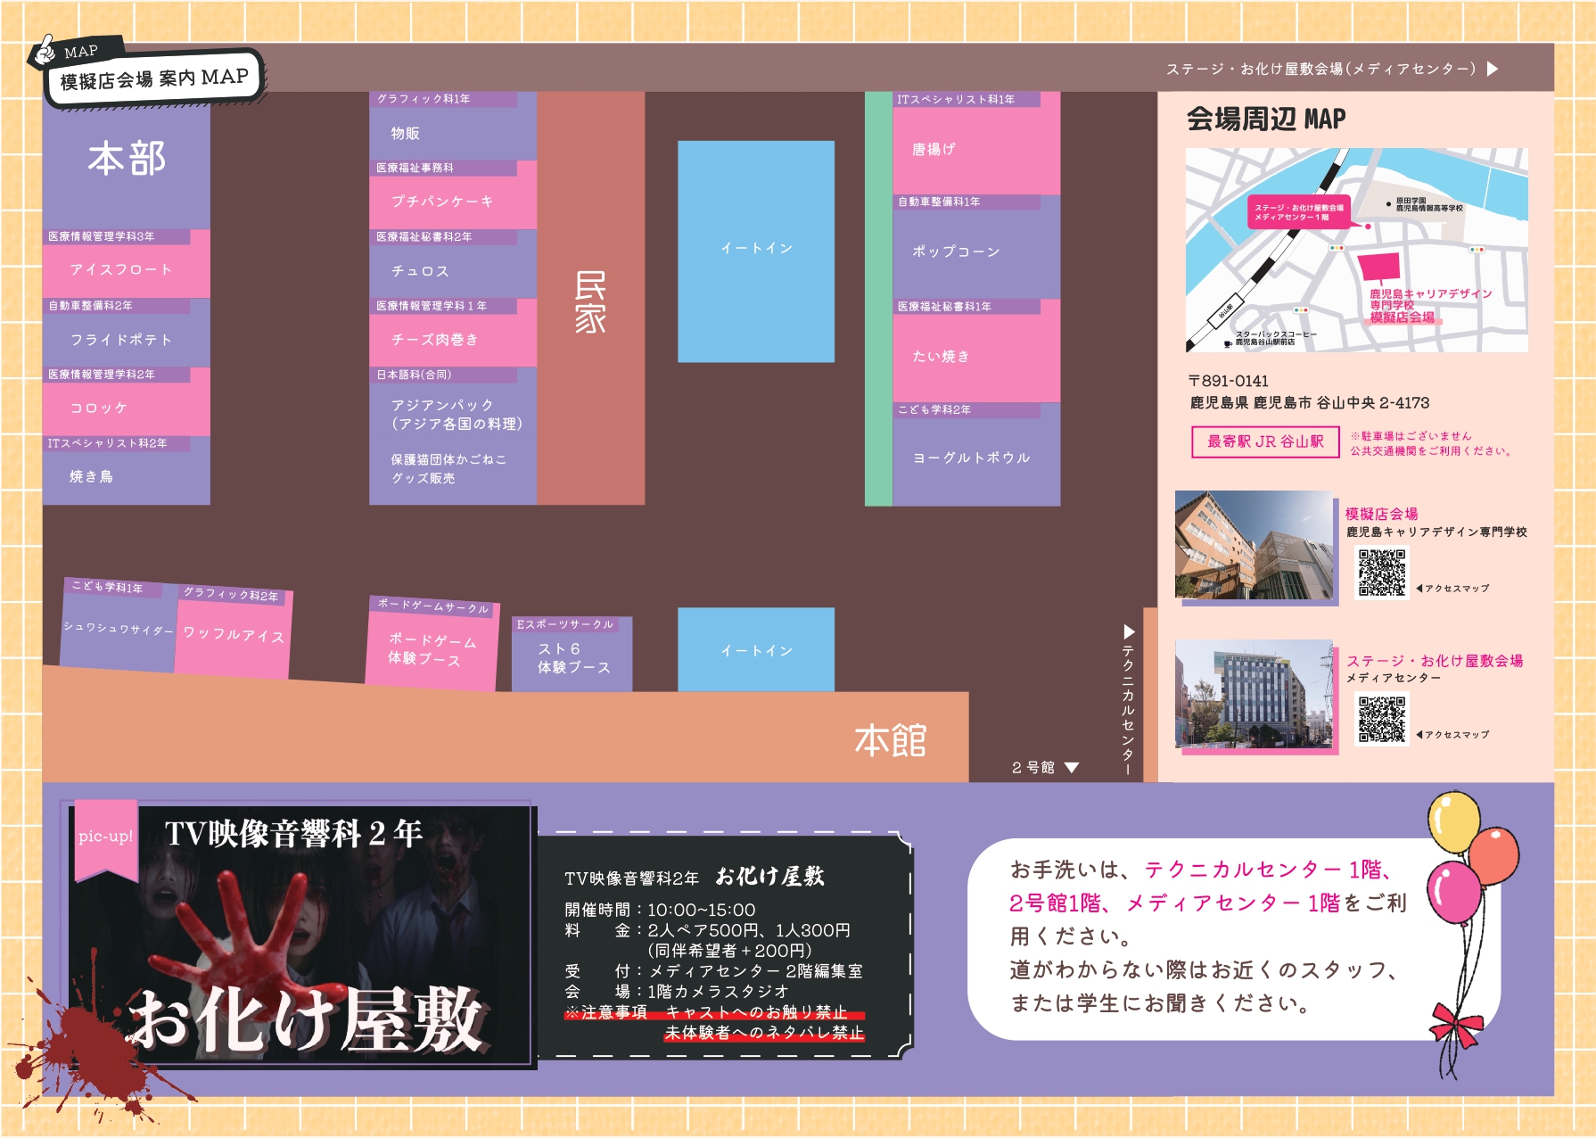The image size is (1596, 1138).
Task: Select the 本部 booth
Action: pos(127,161)
